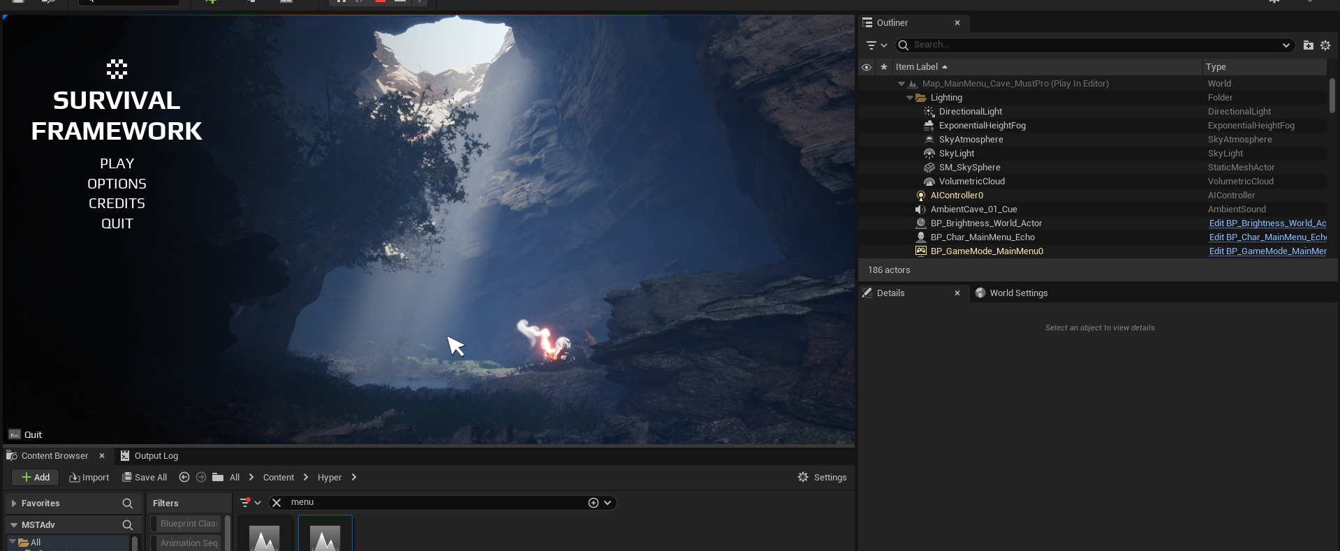This screenshot has width=1340, height=551.
Task: Click the SkyLight actor icon
Action: coord(929,154)
